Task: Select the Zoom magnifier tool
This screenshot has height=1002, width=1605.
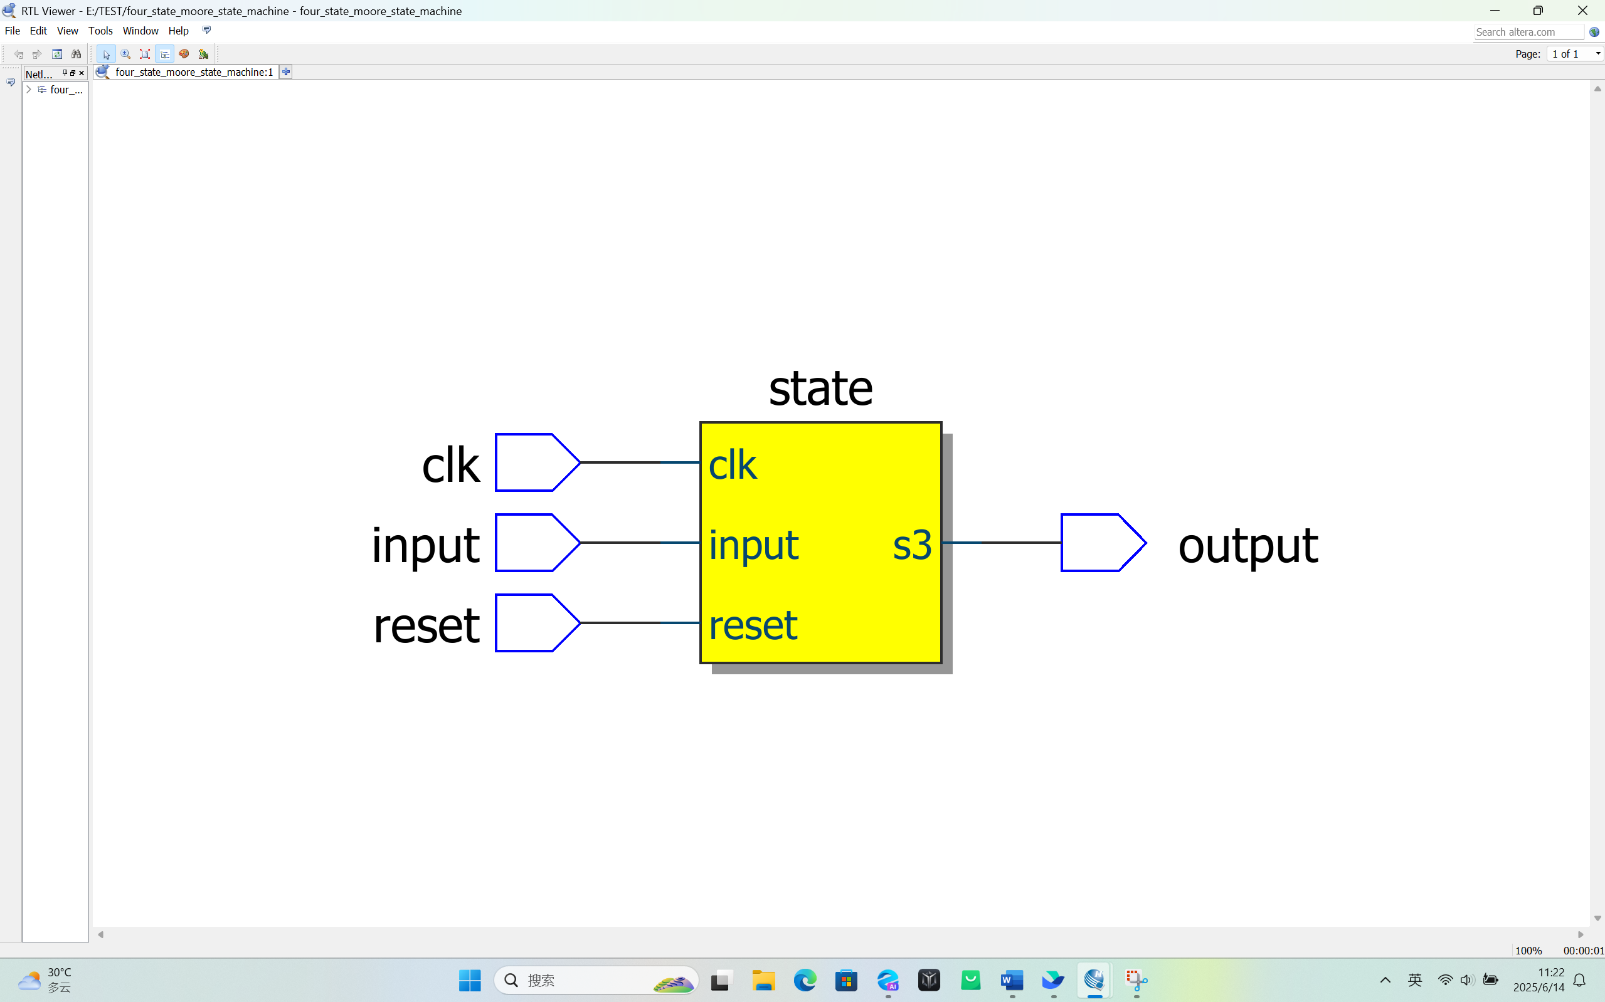Action: (x=125, y=55)
